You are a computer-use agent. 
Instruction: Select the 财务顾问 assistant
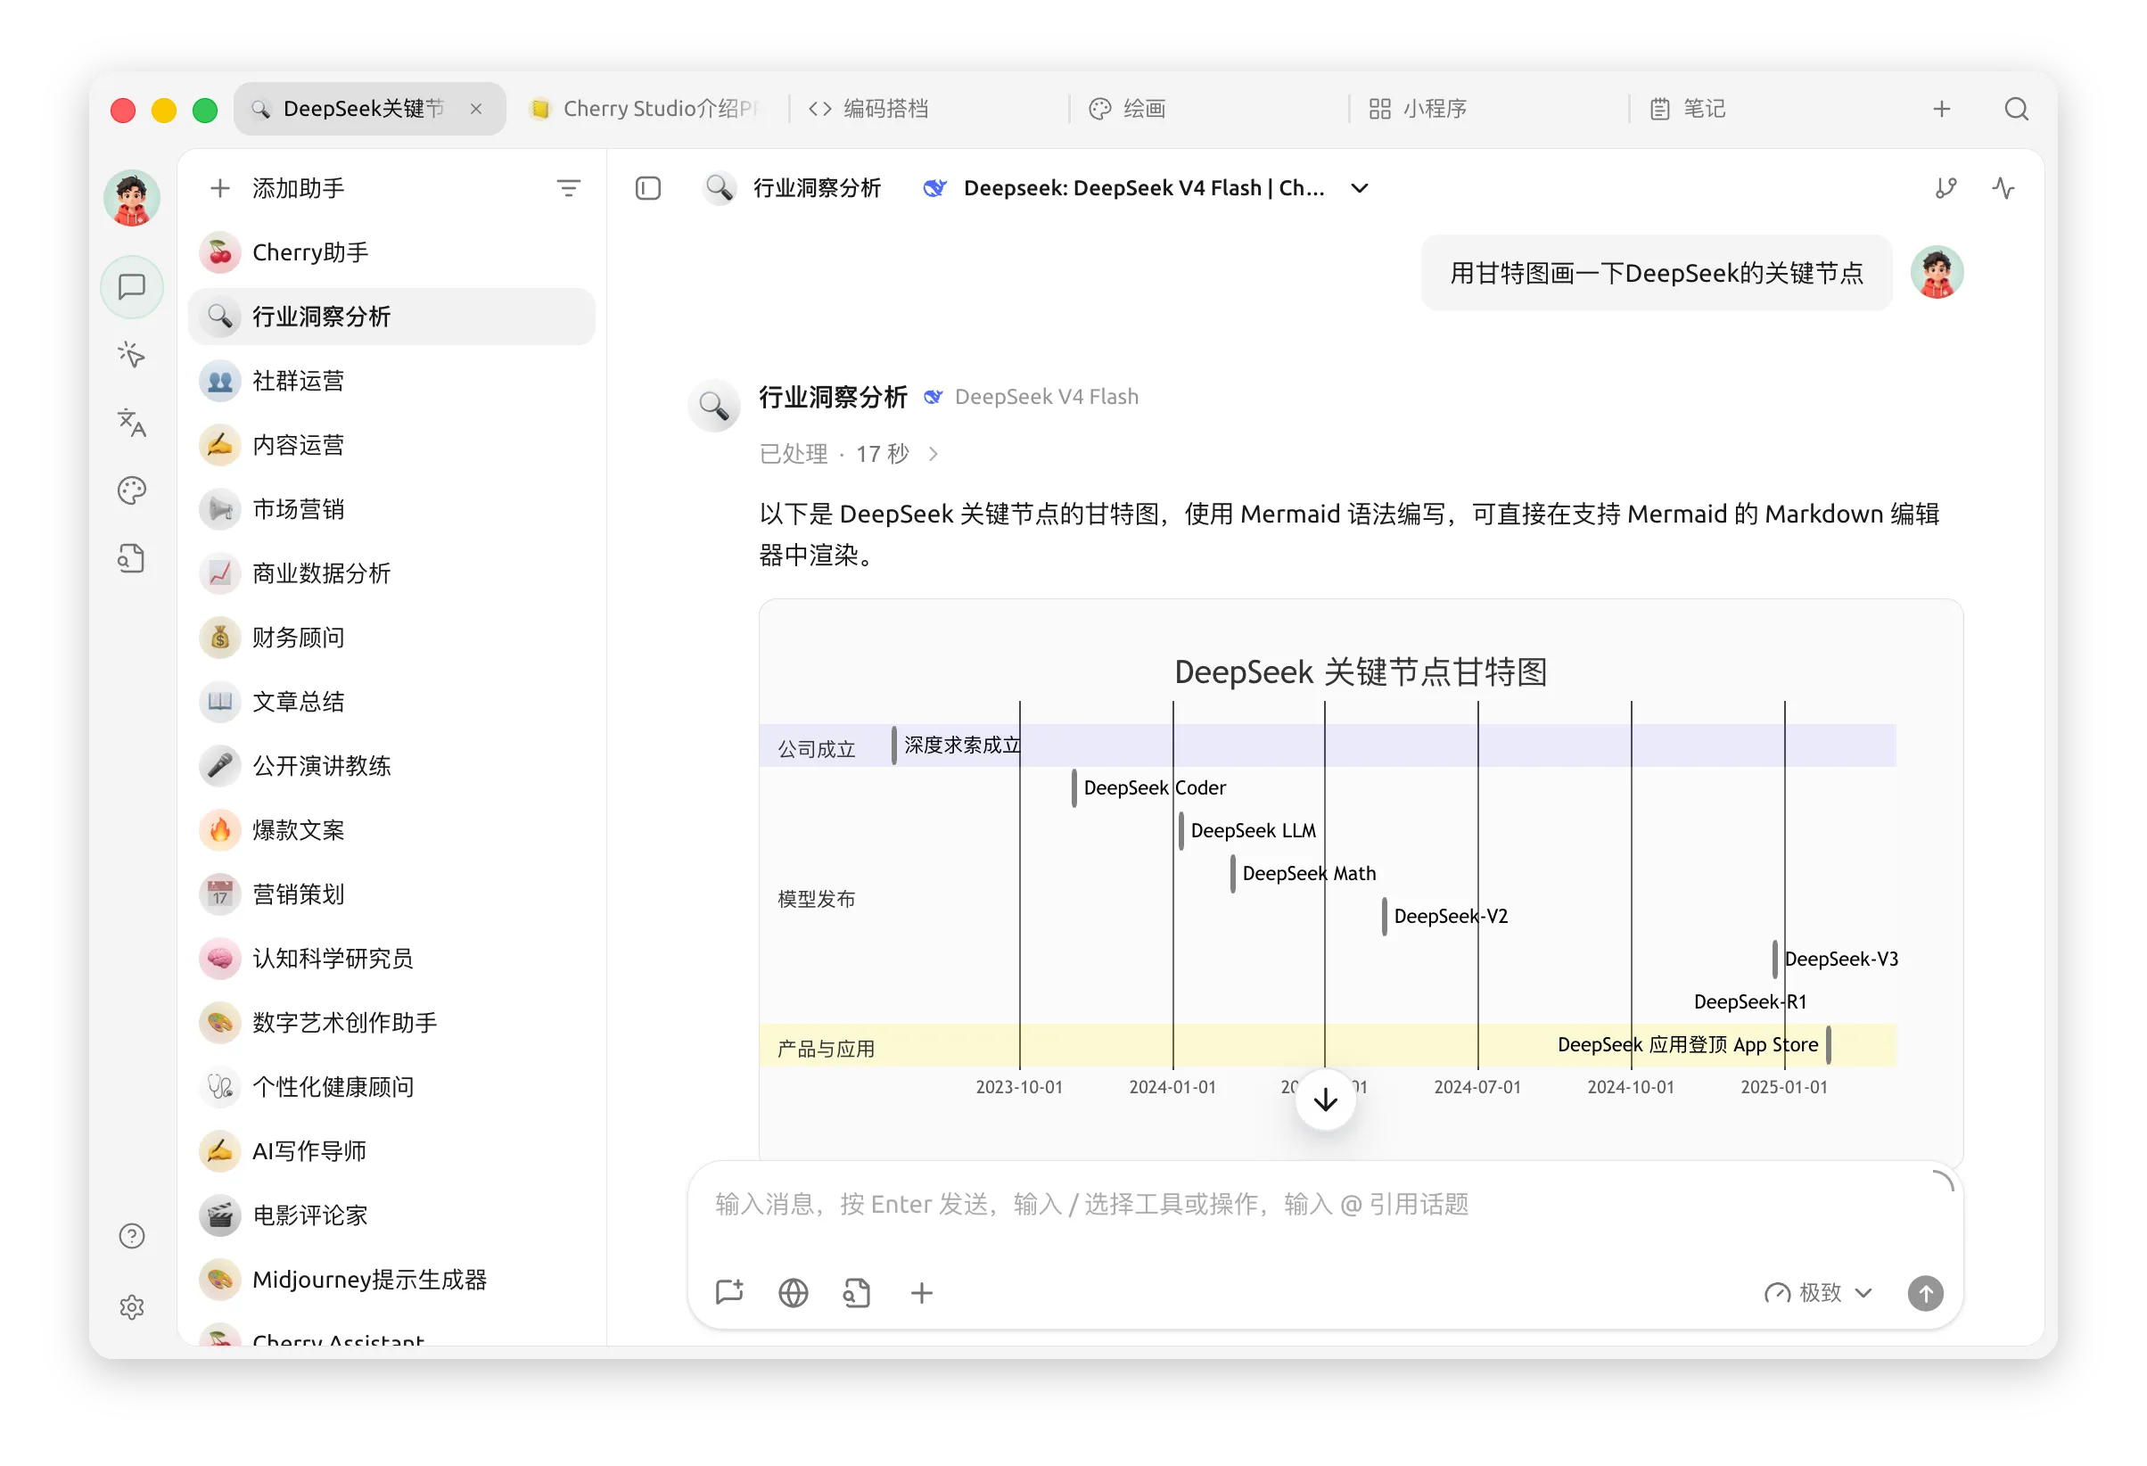(x=391, y=638)
